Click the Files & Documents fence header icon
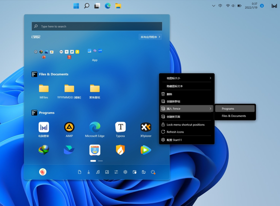This screenshot has height=206, width=280. (x=34, y=74)
